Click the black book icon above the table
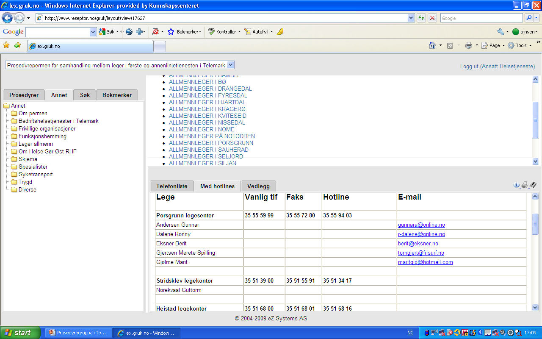This screenshot has width=542, height=339. [x=533, y=185]
